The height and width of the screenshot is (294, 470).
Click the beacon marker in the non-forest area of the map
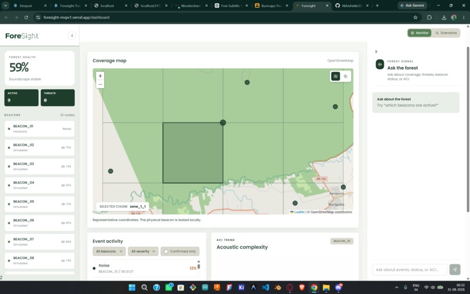pyautogui.click(x=111, y=171)
